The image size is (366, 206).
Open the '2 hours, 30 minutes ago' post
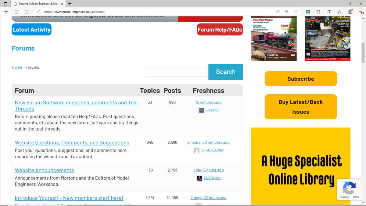coord(208,142)
